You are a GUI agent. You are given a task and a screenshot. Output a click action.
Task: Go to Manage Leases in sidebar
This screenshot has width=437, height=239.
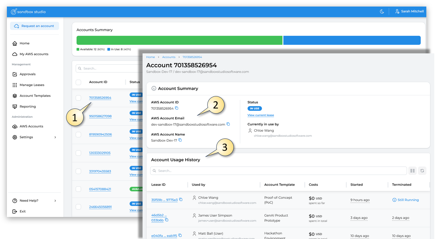click(32, 85)
